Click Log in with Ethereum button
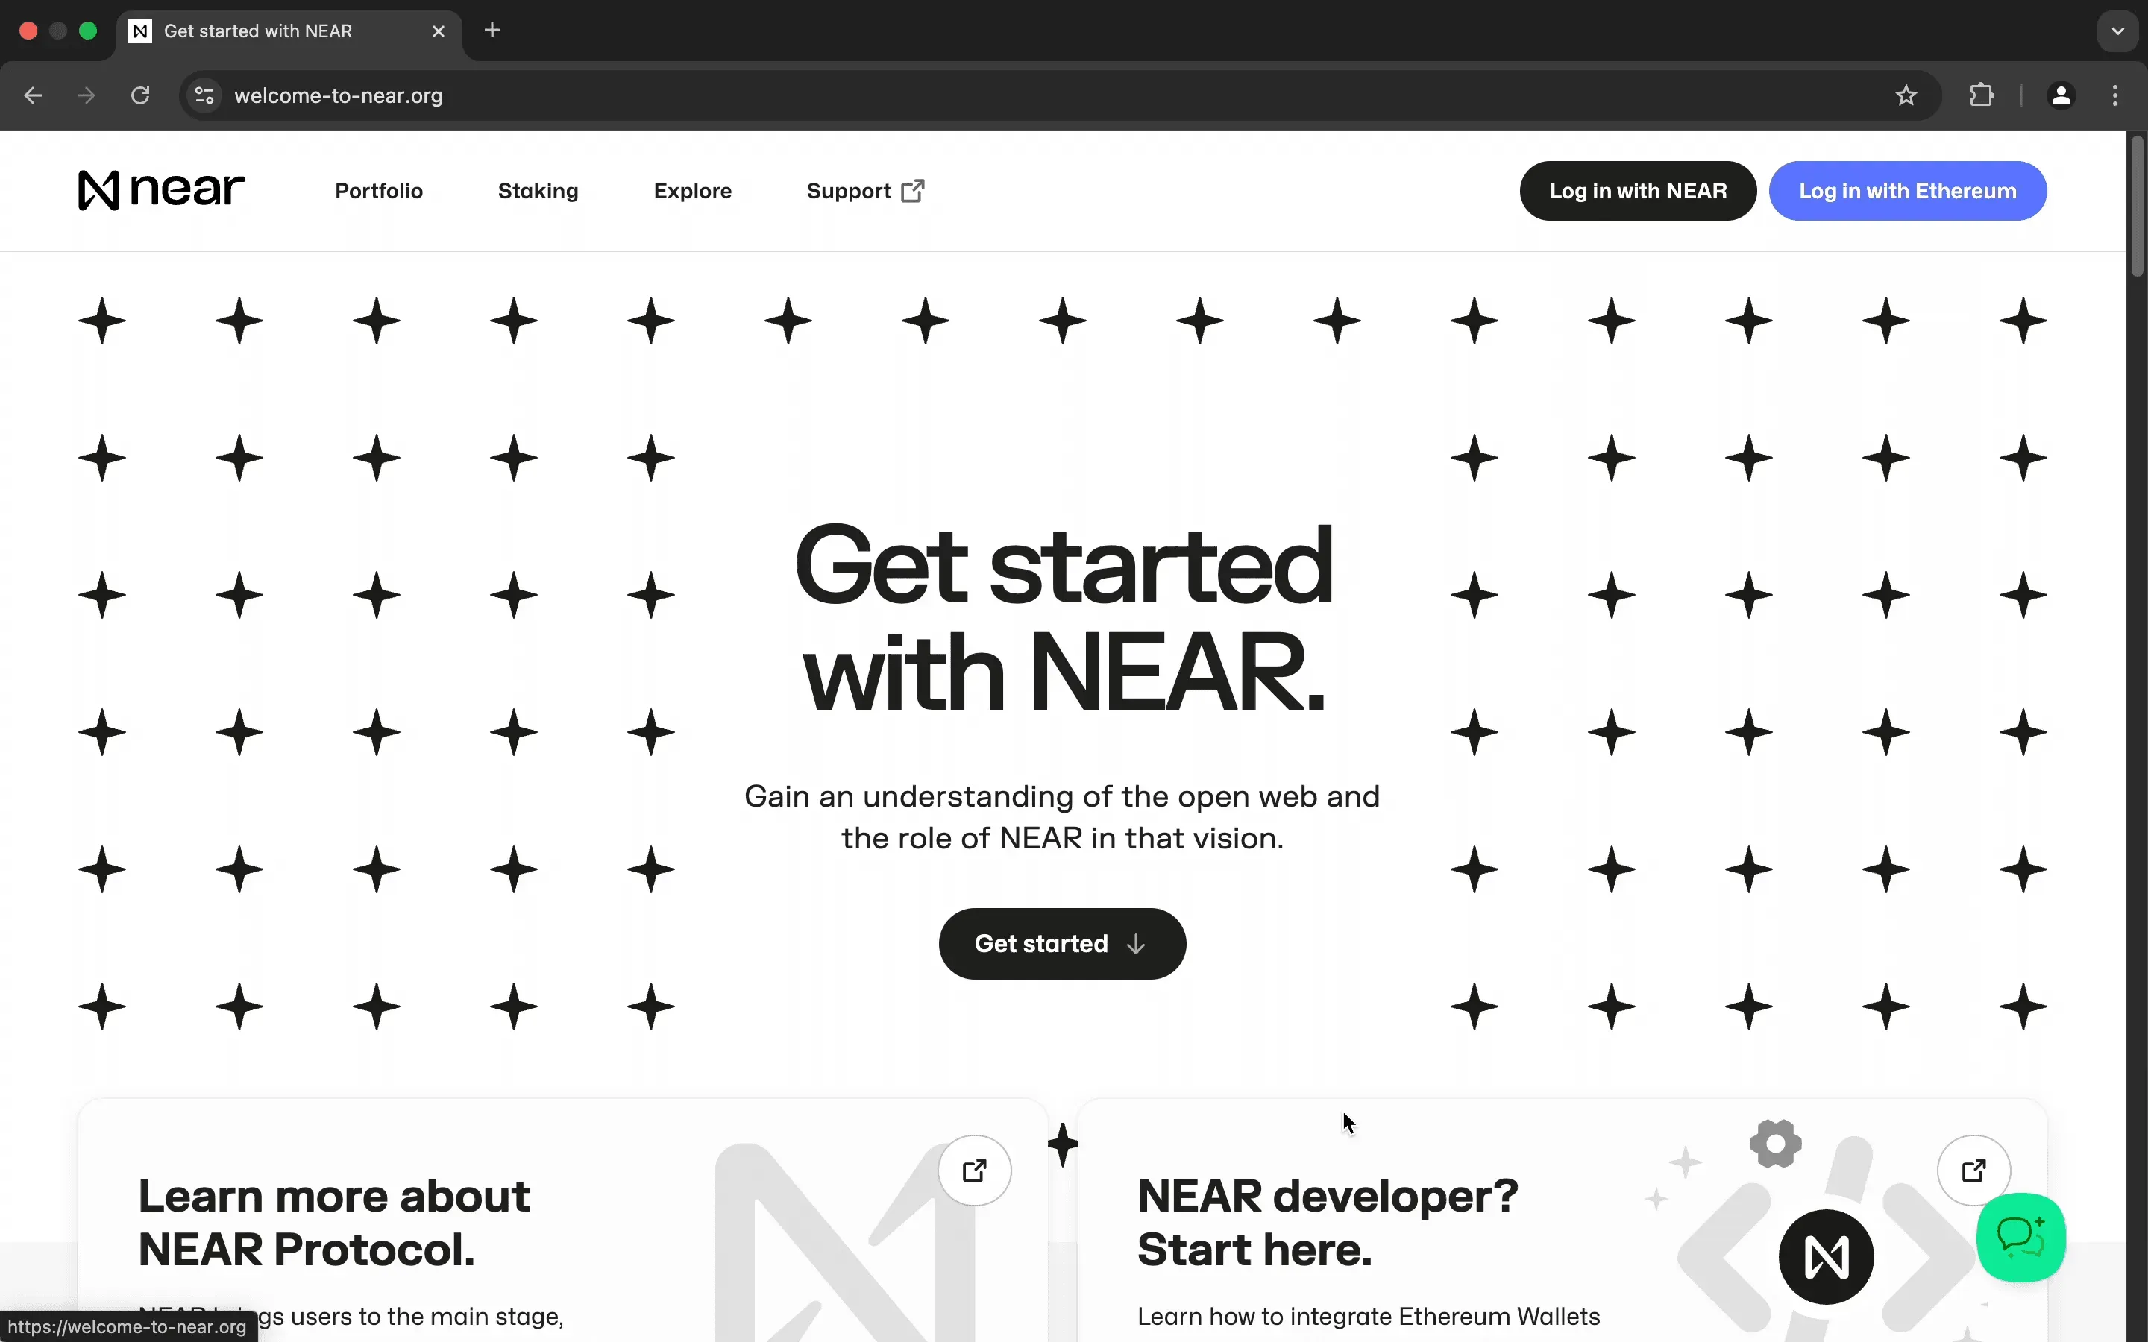This screenshot has height=1342, width=2148. pos(1907,191)
